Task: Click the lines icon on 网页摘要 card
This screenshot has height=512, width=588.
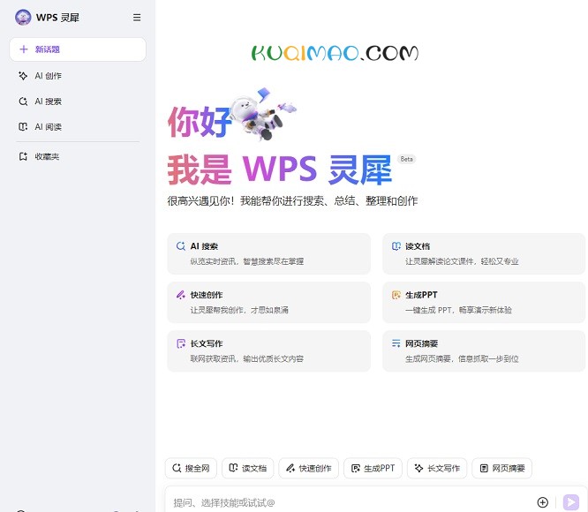Action: click(396, 343)
